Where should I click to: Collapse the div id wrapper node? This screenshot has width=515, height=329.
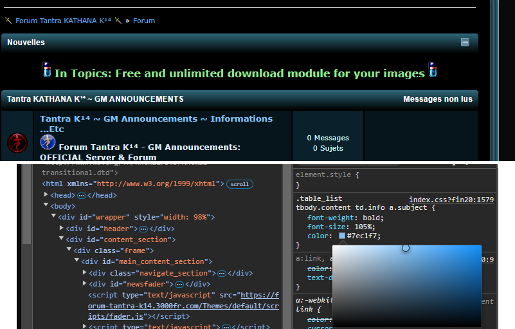53,216
